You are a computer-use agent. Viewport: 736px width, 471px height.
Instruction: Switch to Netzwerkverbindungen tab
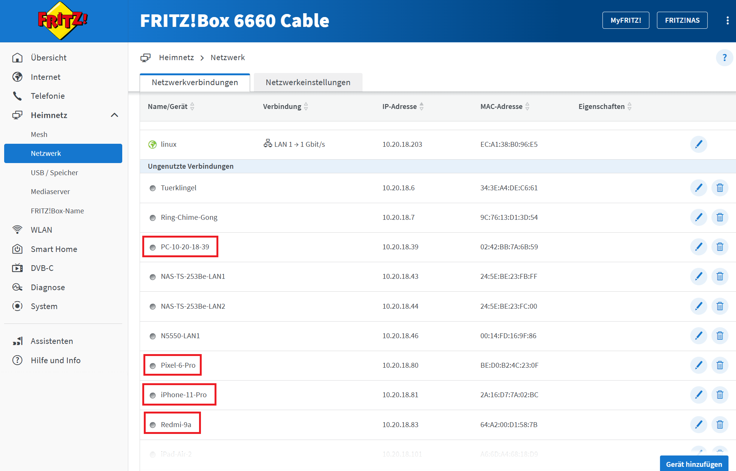[195, 82]
